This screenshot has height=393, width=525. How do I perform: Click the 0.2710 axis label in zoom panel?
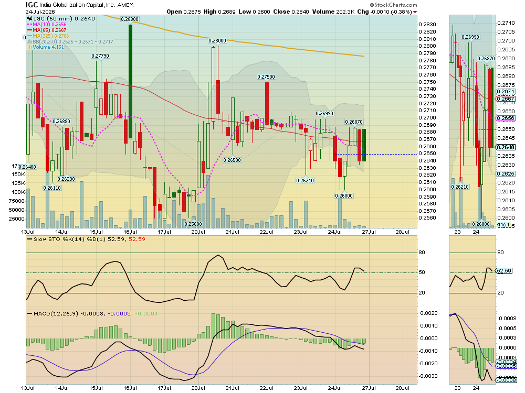(506, 23)
